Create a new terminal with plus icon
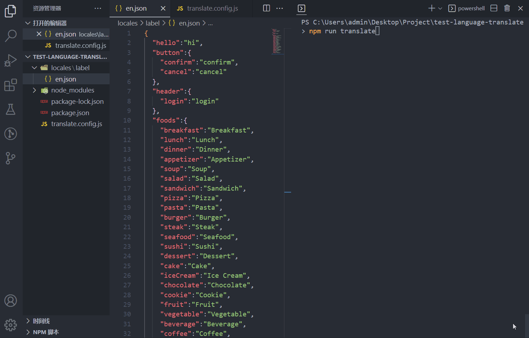 point(431,8)
